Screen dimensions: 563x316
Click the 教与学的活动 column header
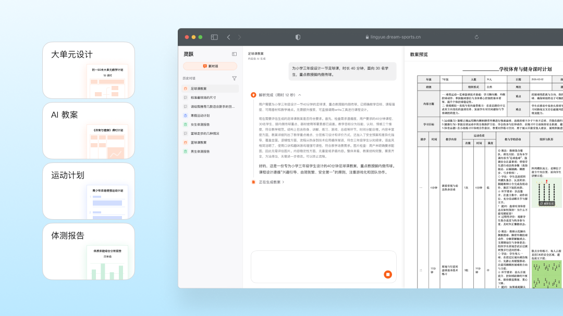point(513,139)
